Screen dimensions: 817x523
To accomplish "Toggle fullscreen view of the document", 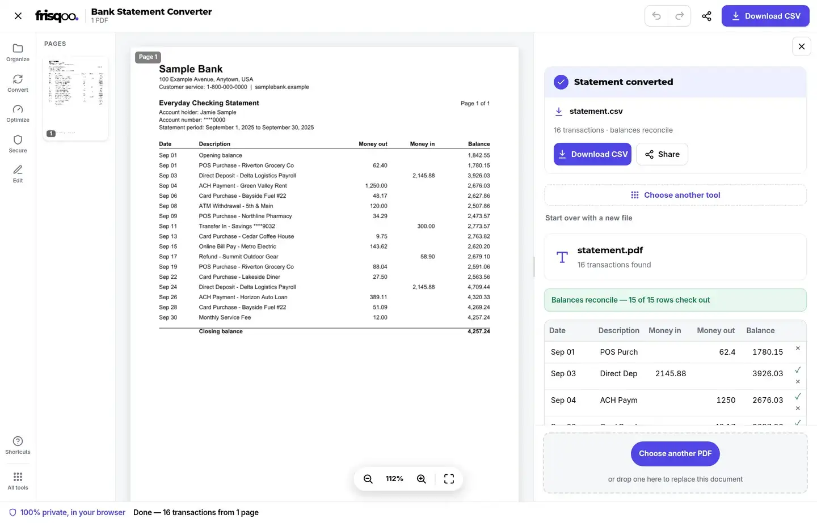I will 449,479.
